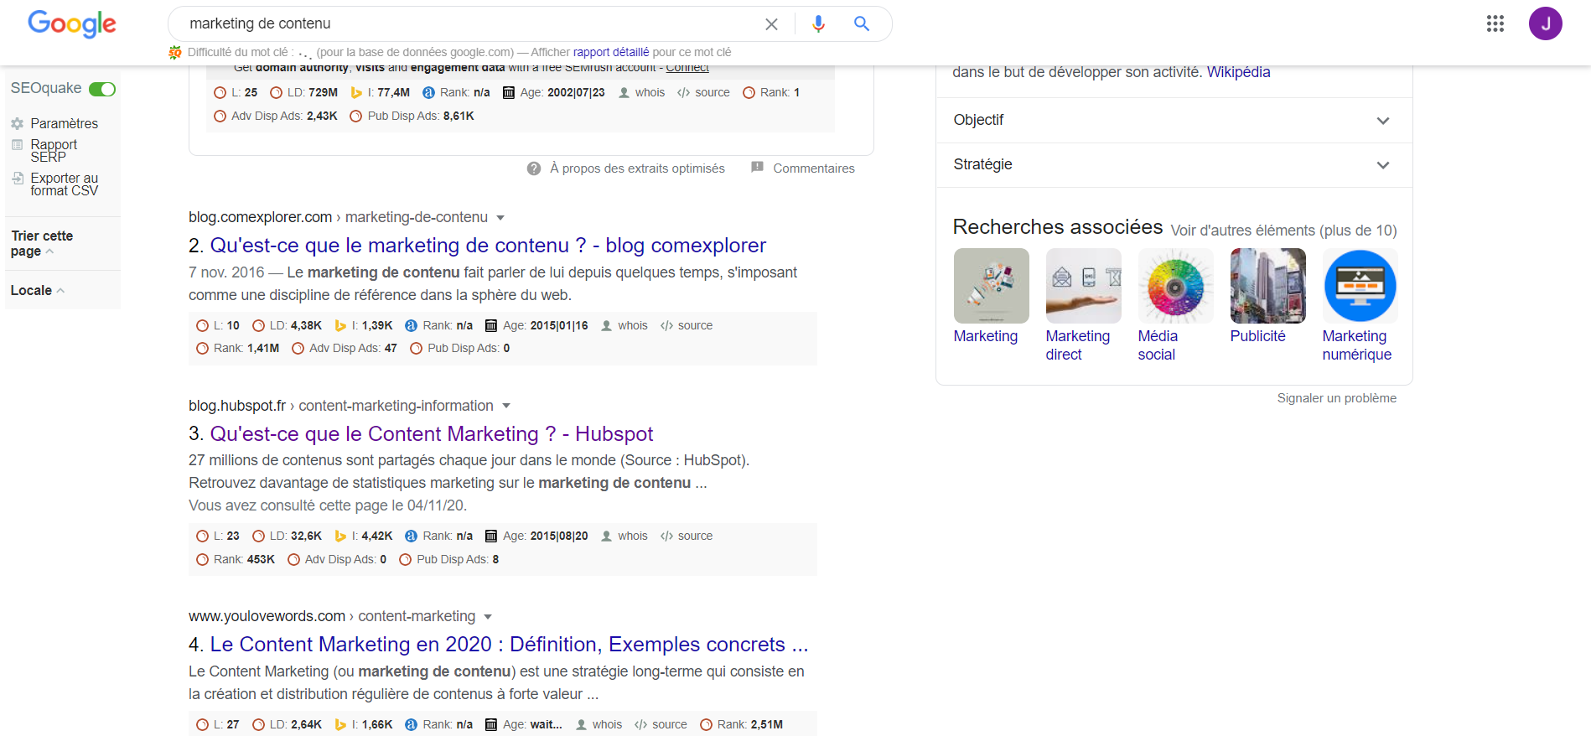Start voice search with microphone icon

[818, 24]
